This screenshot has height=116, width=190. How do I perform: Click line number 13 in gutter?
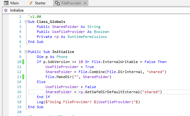click(x=19, y=77)
